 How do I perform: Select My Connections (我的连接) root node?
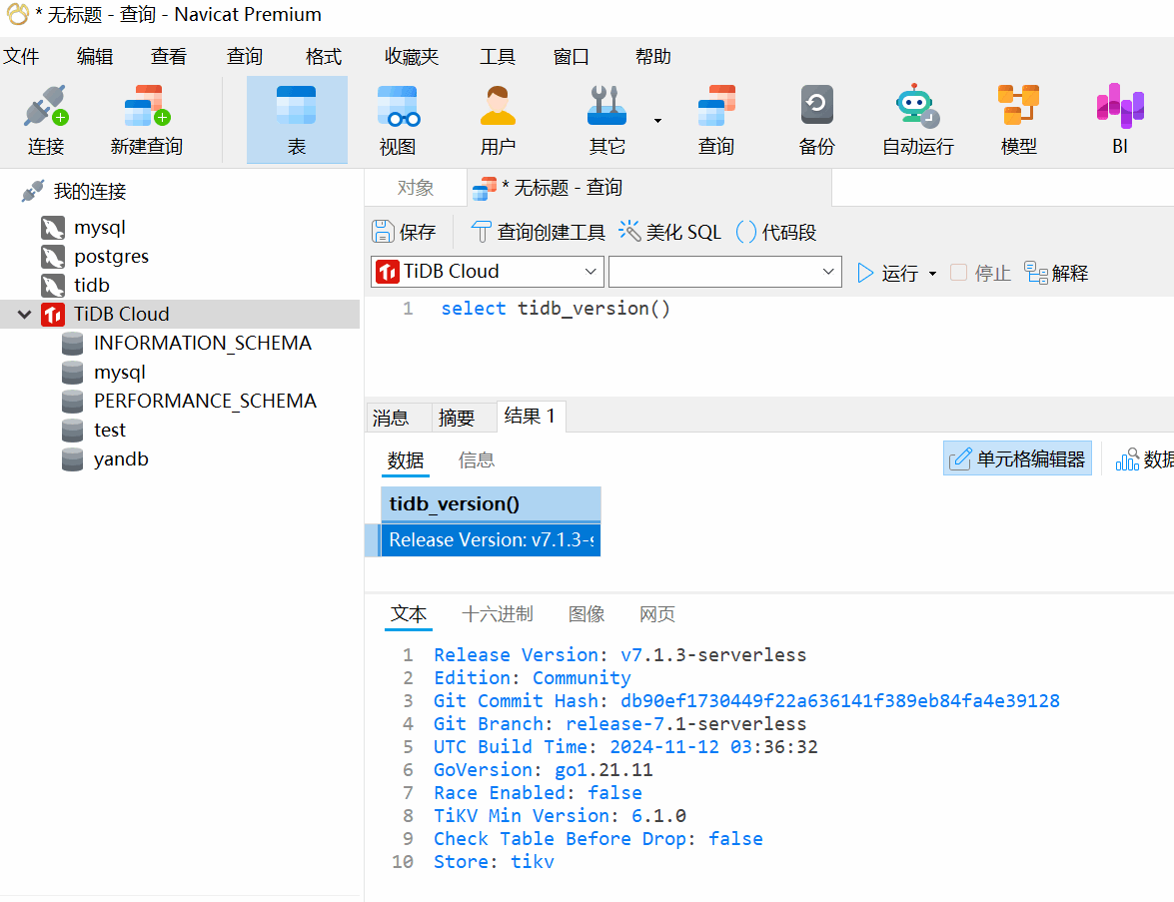pos(89,192)
